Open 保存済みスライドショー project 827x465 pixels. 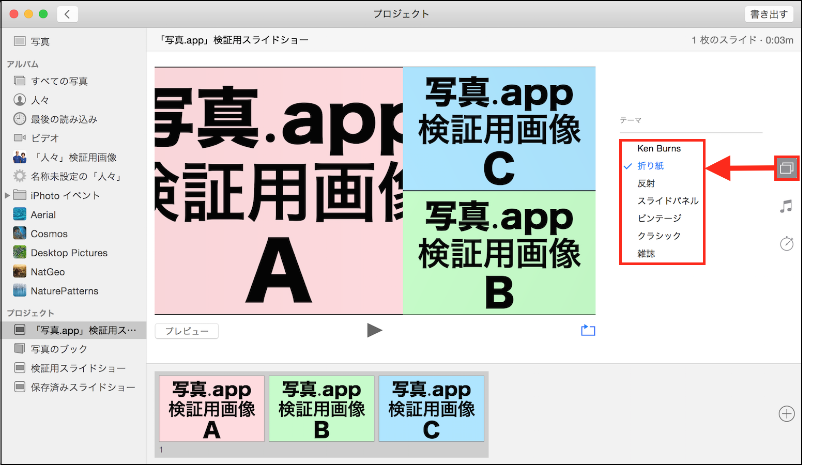[83, 388]
